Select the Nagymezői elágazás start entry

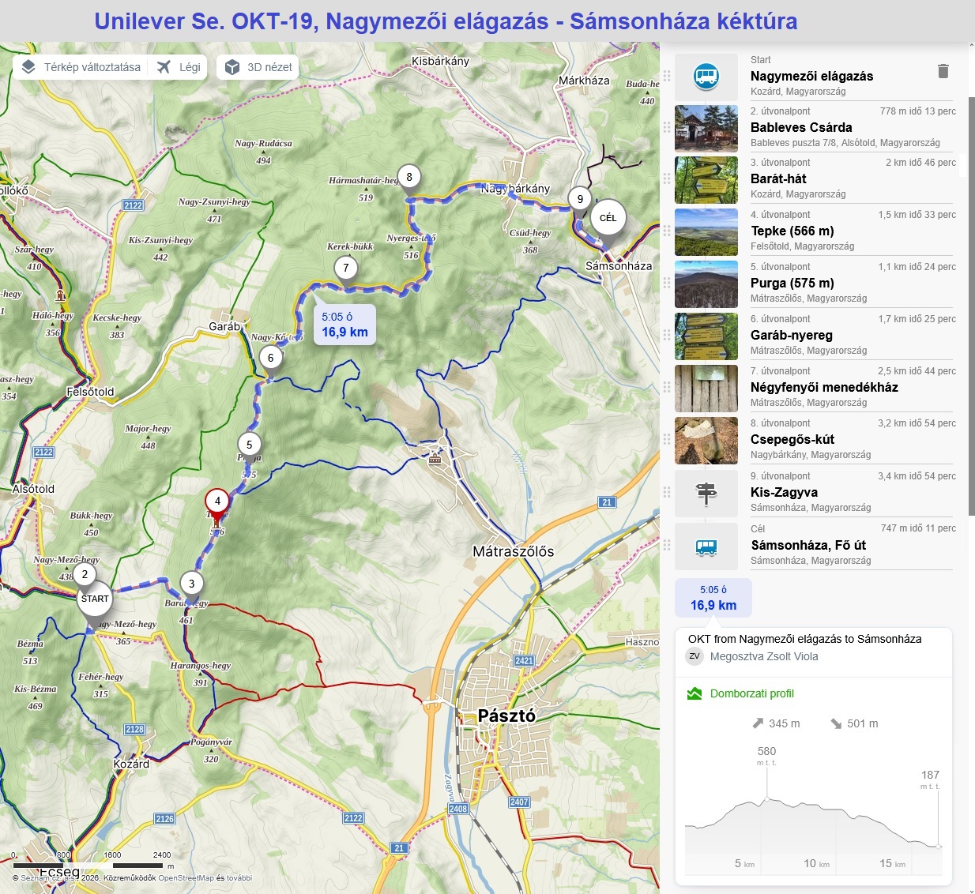[811, 76]
